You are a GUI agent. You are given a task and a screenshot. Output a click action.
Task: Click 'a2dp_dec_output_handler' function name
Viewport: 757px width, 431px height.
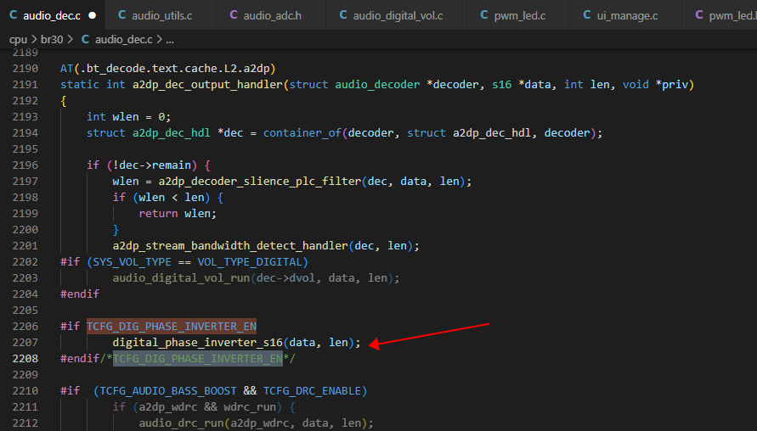(x=207, y=85)
